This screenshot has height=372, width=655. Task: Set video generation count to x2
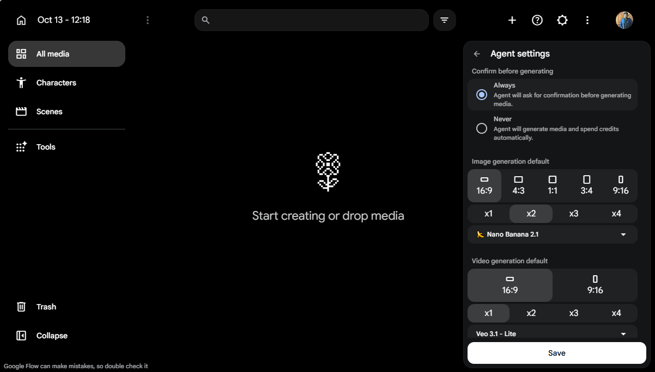531,313
